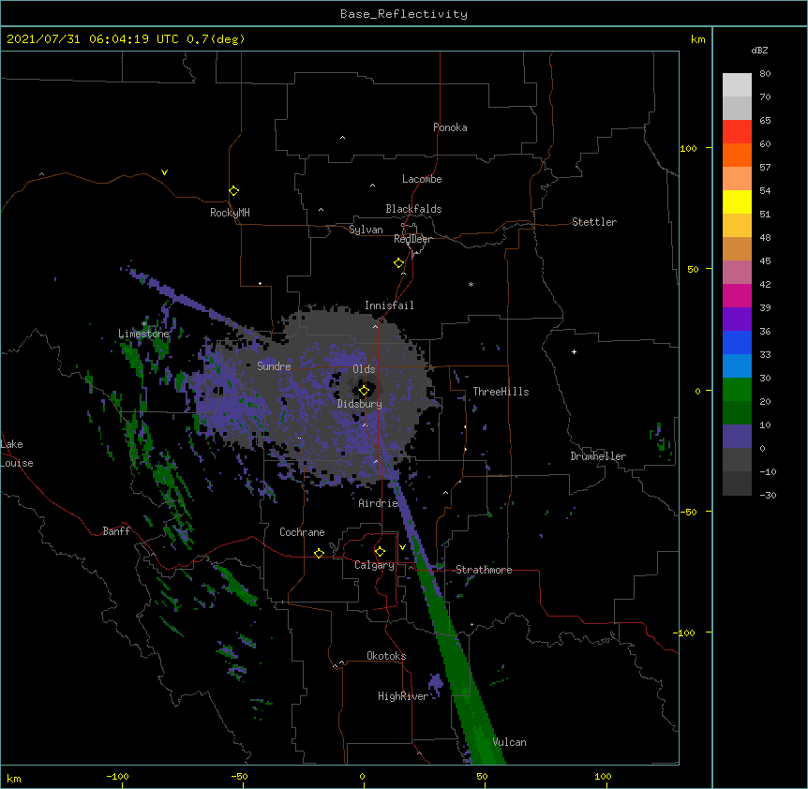Select the Banff label
This screenshot has height=789, width=808.
[x=116, y=531]
